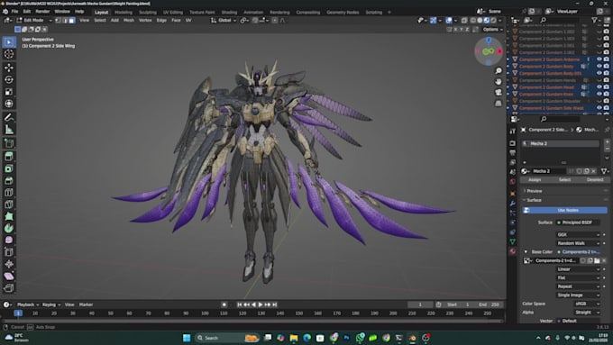This screenshot has height=345, width=613.
Task: Open the Object Data properties tab
Action: (x=513, y=241)
